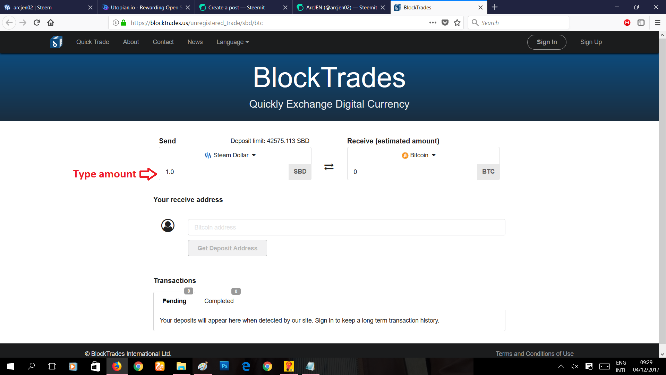Screen dimensions: 666x375
Task: Toggle the browser sidebar icon
Action: pos(641,23)
